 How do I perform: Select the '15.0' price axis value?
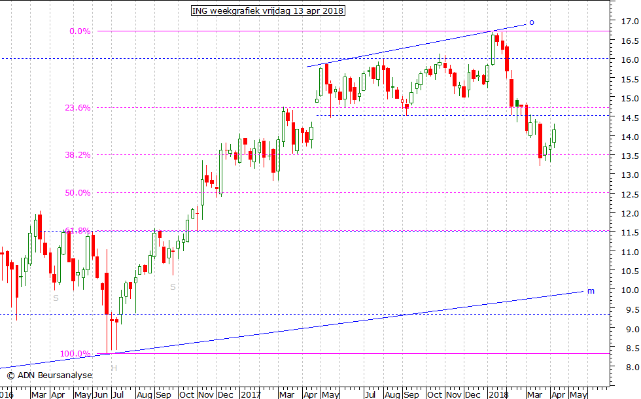(x=630, y=99)
